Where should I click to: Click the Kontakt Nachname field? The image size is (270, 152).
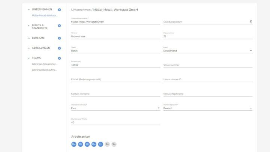point(208,94)
